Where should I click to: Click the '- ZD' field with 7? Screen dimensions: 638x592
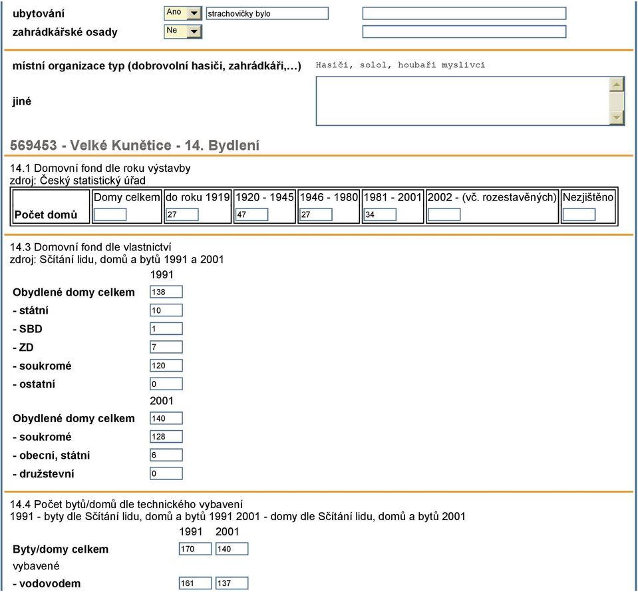pos(166,347)
